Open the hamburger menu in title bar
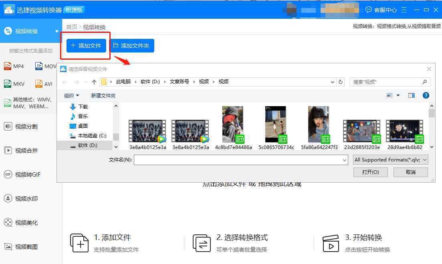This screenshot has width=442, height=264. pos(404,10)
